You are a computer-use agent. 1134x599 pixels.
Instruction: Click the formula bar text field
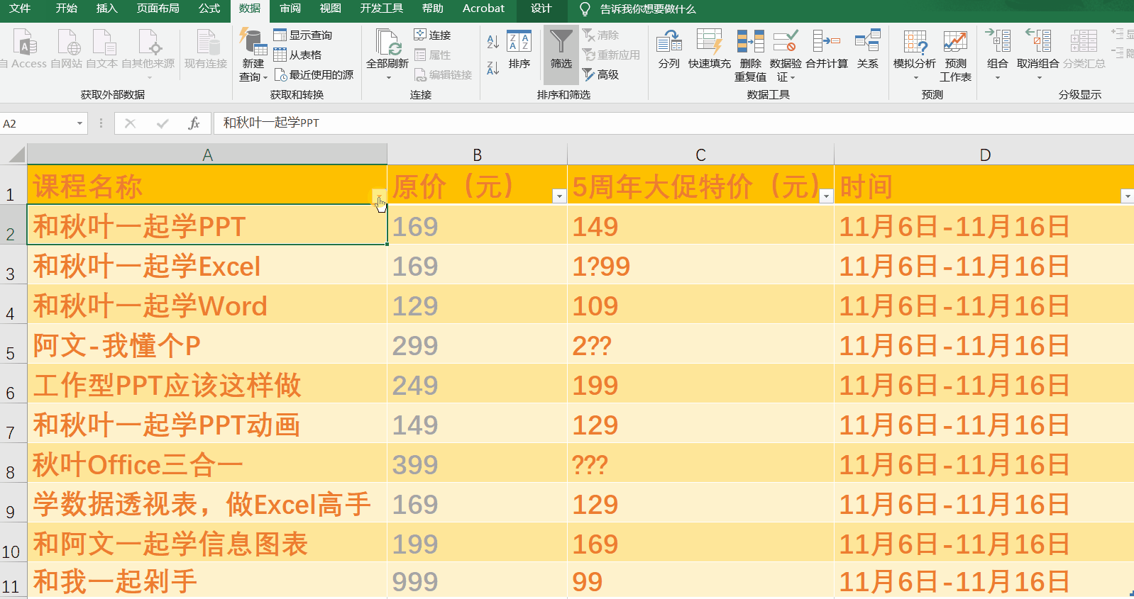673,123
